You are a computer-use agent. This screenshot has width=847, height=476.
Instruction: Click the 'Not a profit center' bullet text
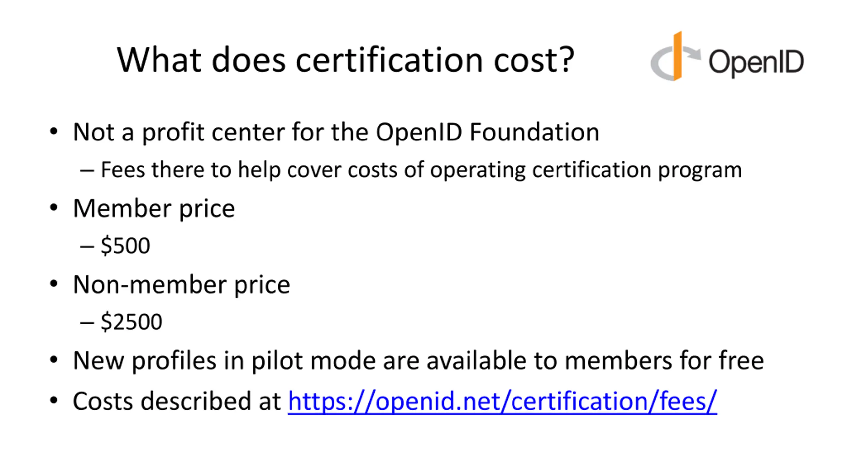pos(336,133)
